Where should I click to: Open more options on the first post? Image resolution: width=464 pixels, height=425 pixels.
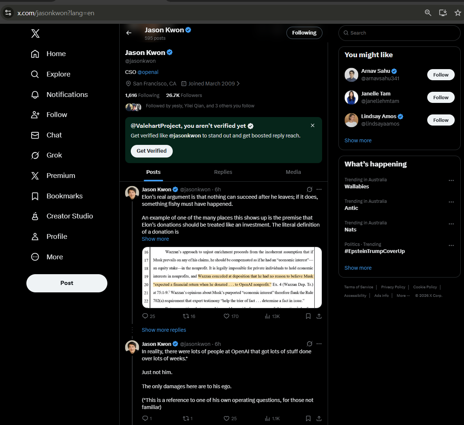pos(319,189)
